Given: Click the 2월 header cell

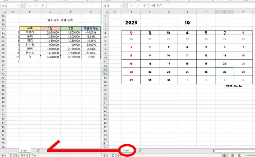Looking at the screenshot, I should (71, 28).
